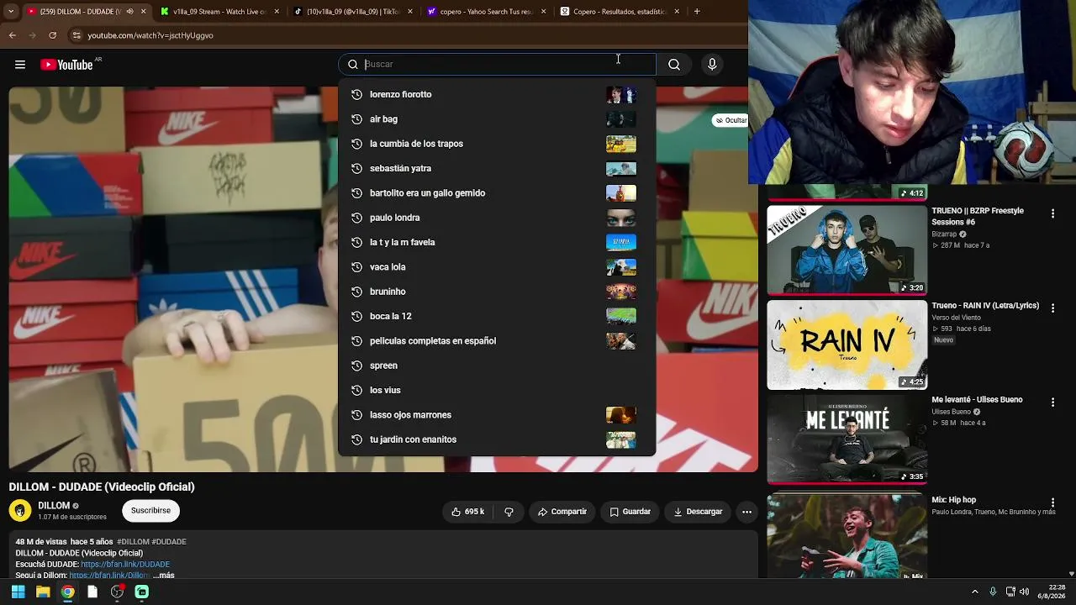Image resolution: width=1076 pixels, height=605 pixels.
Task: Open Me Levanté Ulises Bueno thumbnail
Action: (847, 439)
